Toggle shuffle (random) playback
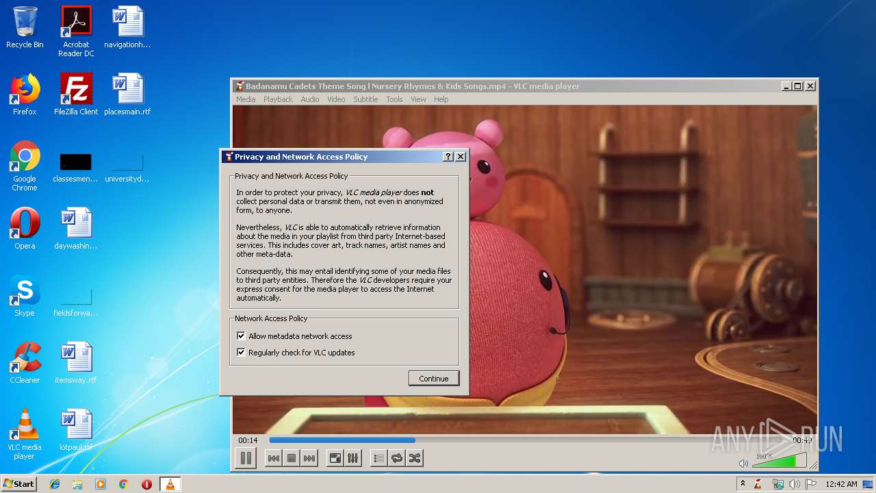 (414, 458)
